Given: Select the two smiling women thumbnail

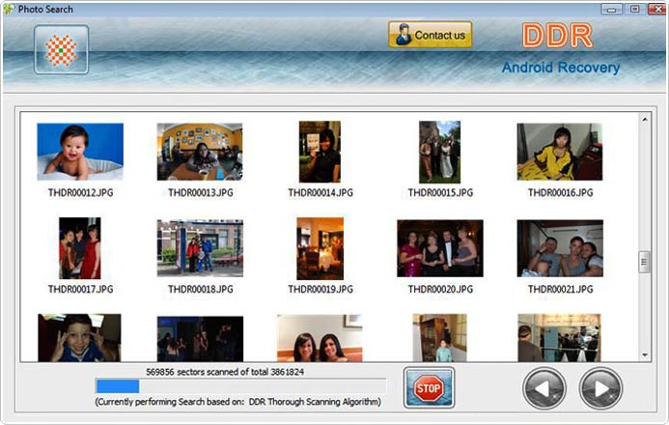Looking at the screenshot, I should (x=320, y=338).
